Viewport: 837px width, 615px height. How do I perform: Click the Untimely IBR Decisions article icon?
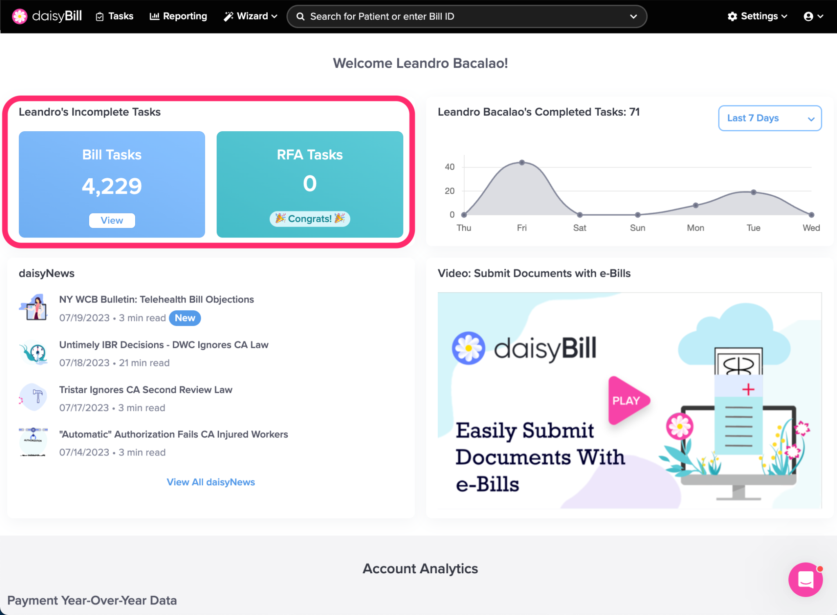(34, 352)
